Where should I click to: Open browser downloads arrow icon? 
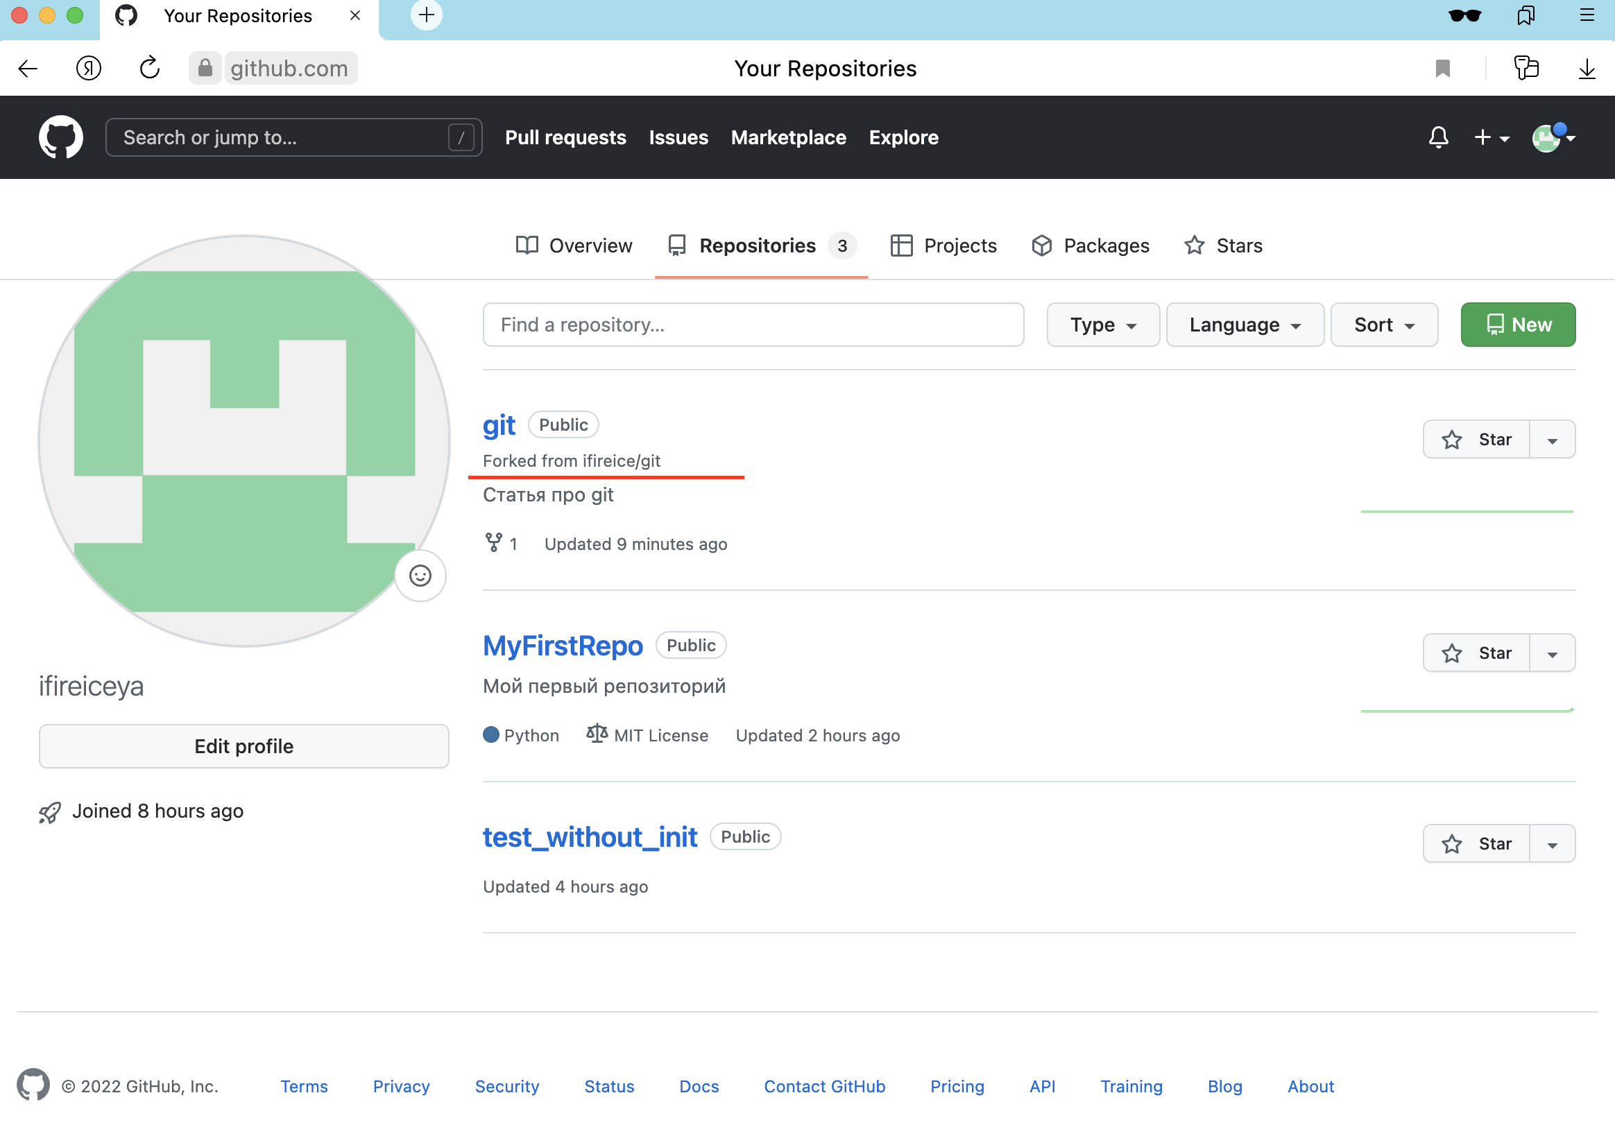coord(1586,68)
